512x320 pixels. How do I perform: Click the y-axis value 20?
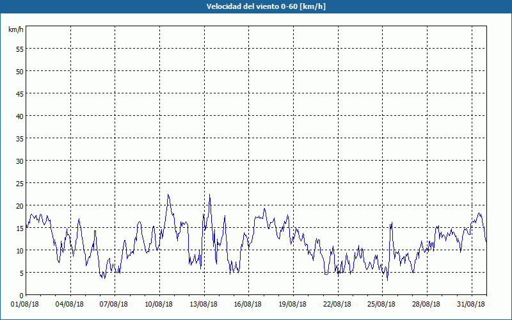tap(20, 206)
